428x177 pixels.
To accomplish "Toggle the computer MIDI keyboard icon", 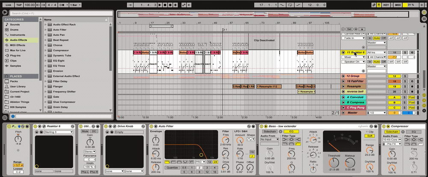I will tap(379, 5).
